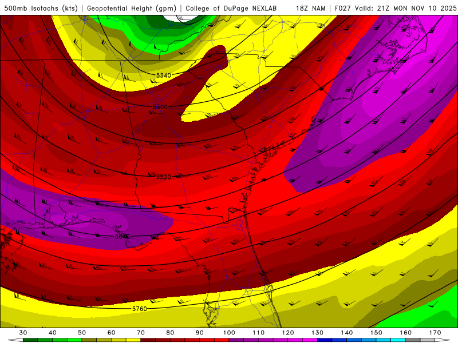This screenshot has width=458, height=343.
Task: Click the "500mb Isotachs (kts)" title text
Action: [41, 9]
